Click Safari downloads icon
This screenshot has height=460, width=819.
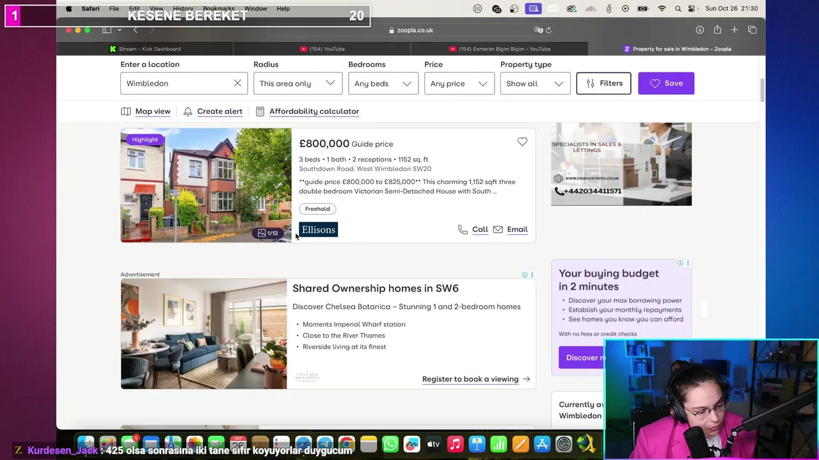pyautogui.click(x=700, y=30)
